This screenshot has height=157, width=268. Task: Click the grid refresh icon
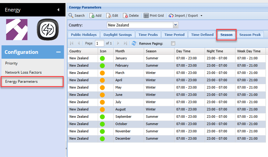(x=134, y=44)
